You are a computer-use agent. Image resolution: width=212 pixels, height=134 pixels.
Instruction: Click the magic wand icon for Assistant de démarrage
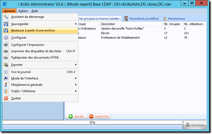pyautogui.click(x=6, y=17)
